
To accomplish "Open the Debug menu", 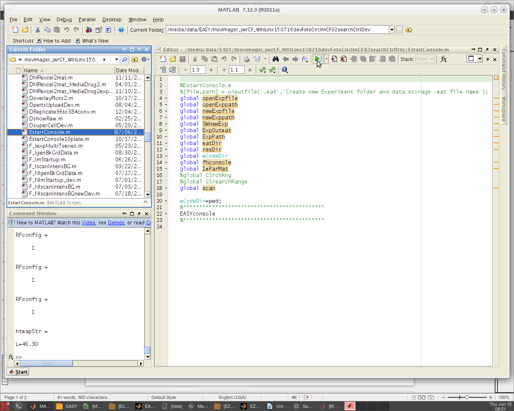I will (x=64, y=19).
